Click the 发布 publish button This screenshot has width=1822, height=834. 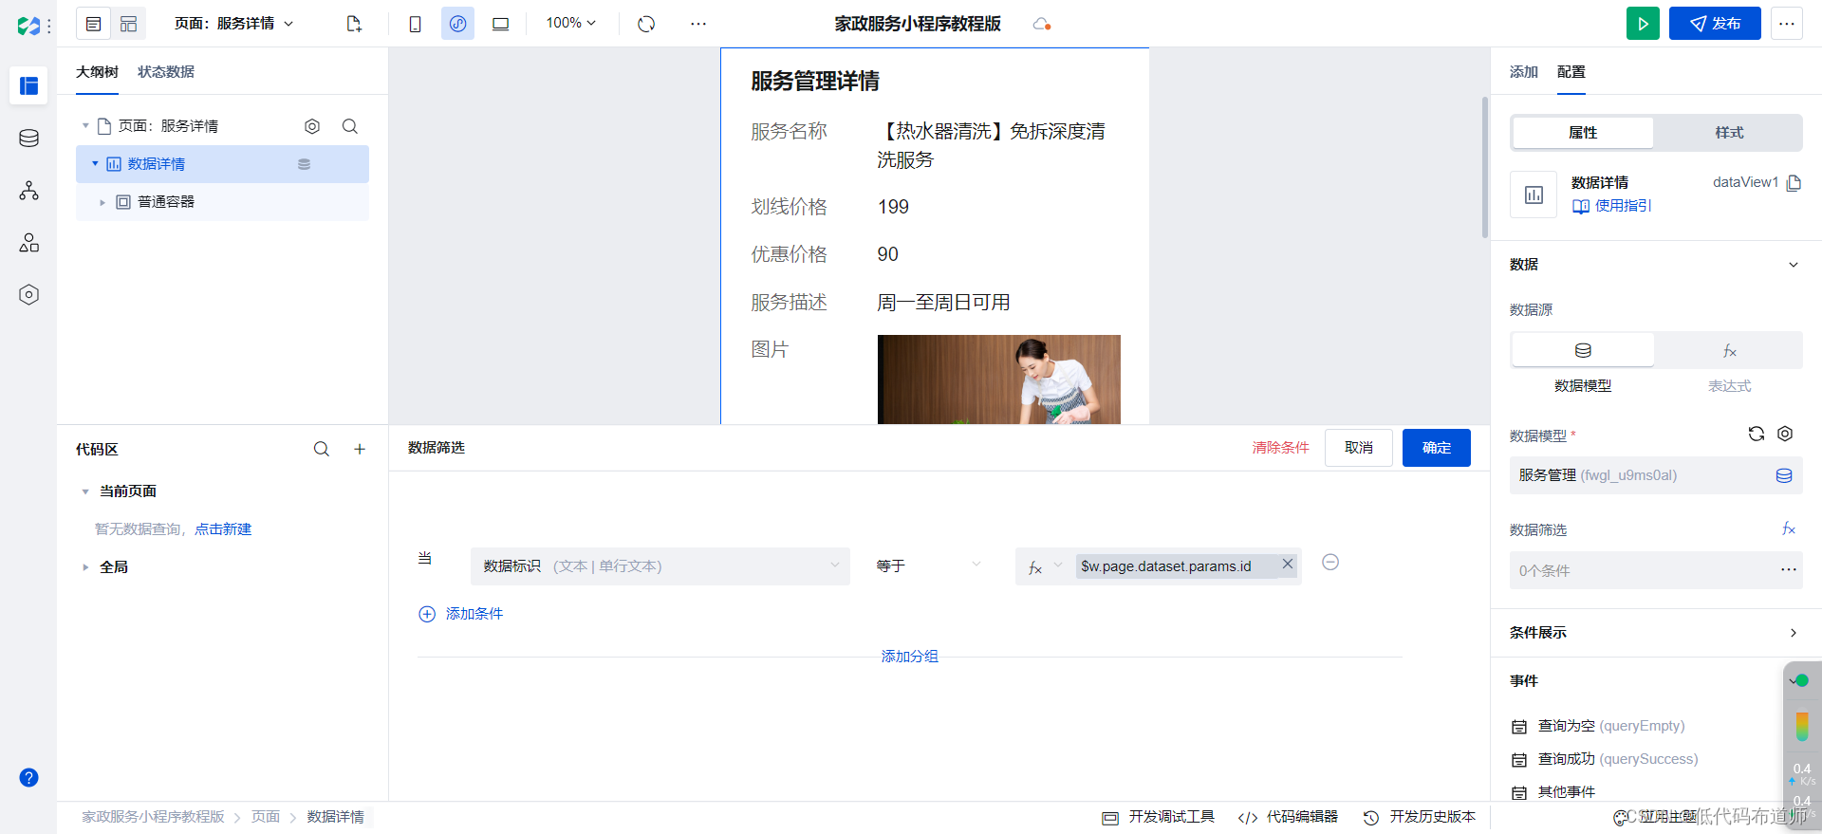click(1715, 24)
